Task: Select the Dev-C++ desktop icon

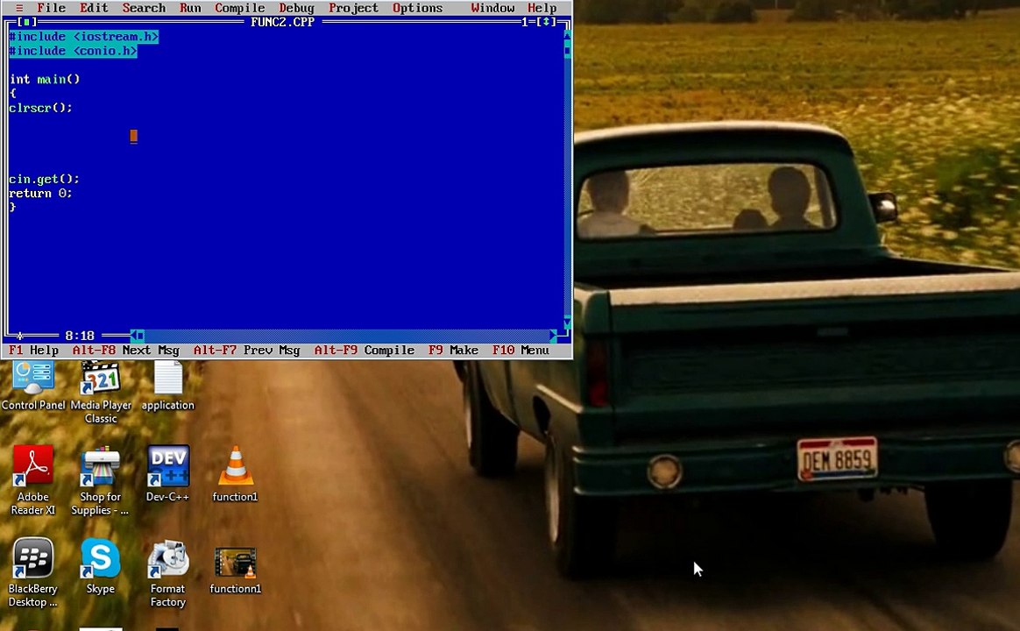Action: [168, 473]
